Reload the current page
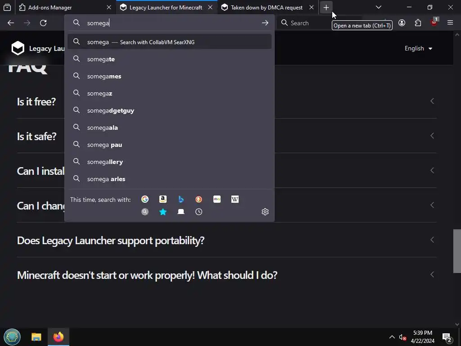Image resolution: width=461 pixels, height=346 pixels. [43, 23]
